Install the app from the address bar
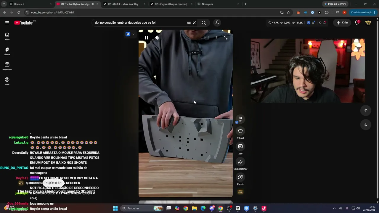 [x=282, y=12]
